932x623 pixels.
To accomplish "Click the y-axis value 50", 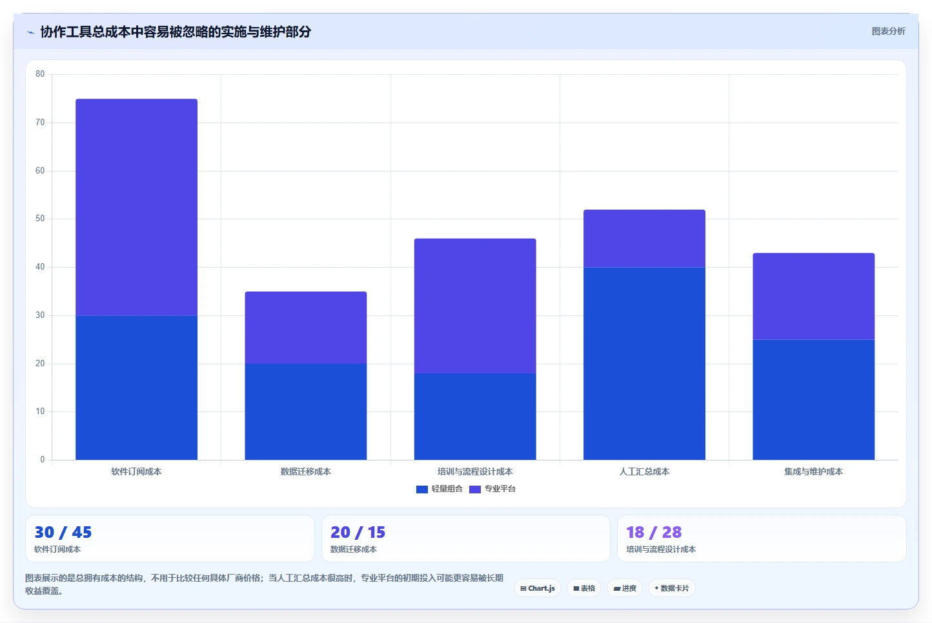I will point(40,219).
